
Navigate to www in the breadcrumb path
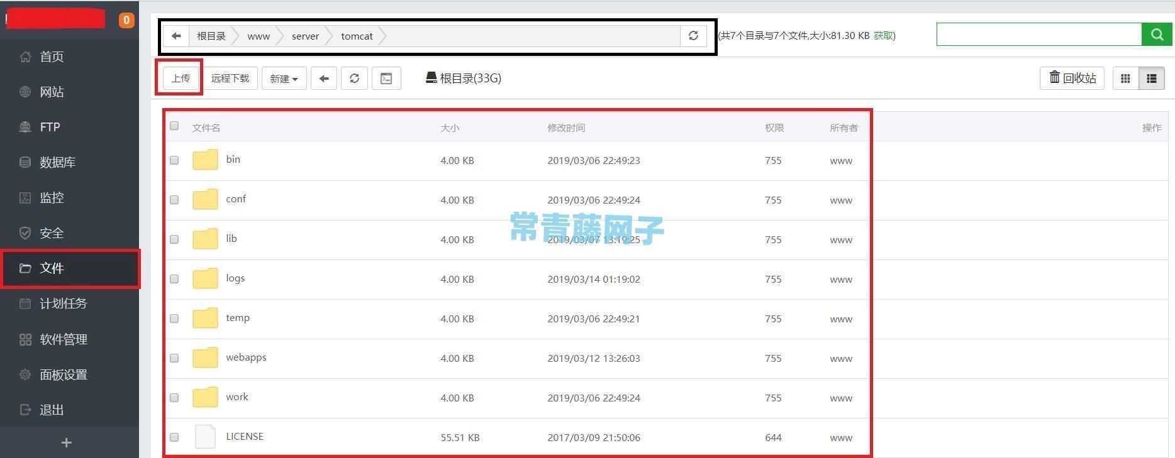[259, 36]
